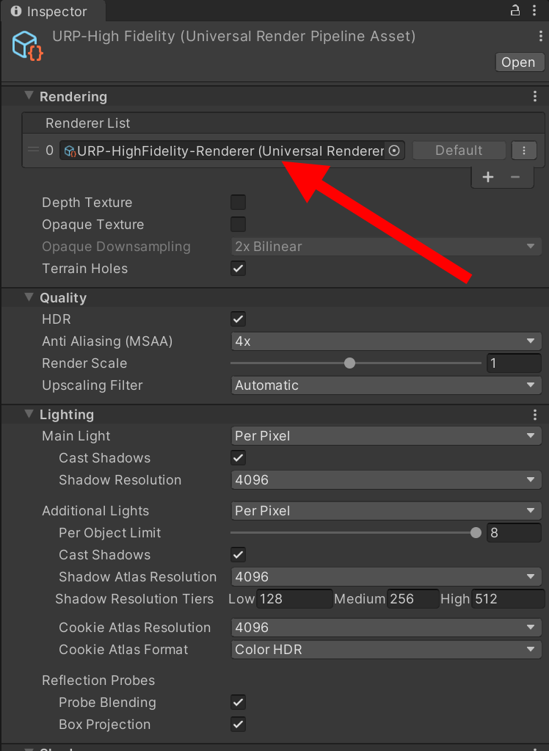Click the Inspector info icon in tab
The height and width of the screenshot is (751, 549).
click(x=16, y=11)
